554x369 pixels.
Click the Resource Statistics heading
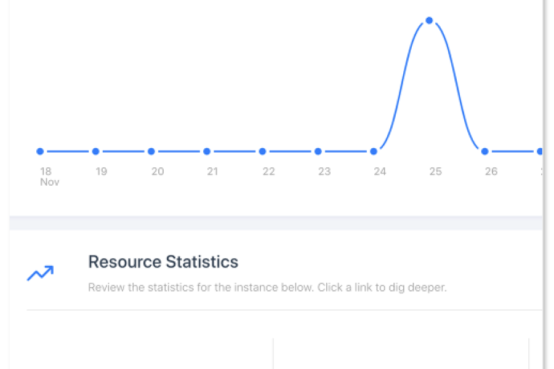tap(163, 262)
